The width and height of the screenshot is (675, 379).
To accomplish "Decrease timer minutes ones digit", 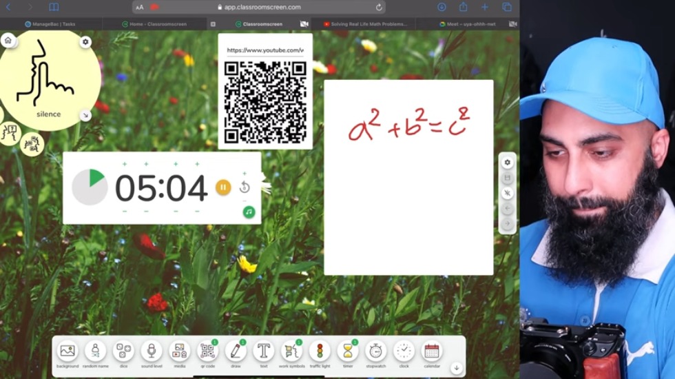I will coord(146,212).
